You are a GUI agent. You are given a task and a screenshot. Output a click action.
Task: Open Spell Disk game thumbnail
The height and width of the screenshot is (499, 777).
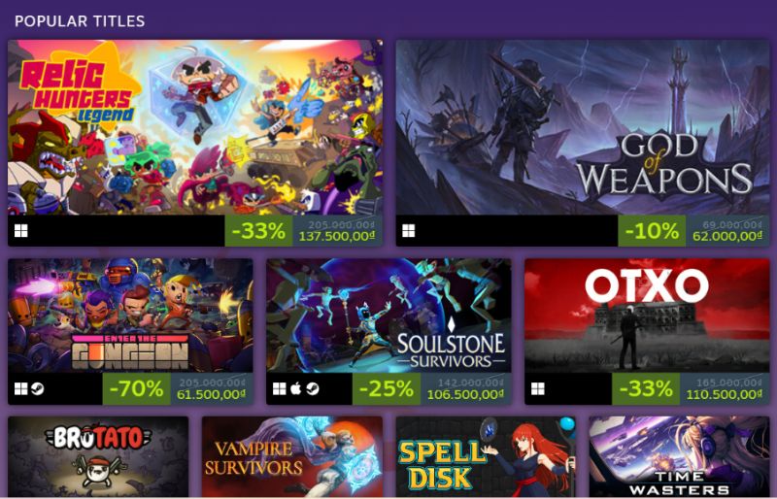click(x=487, y=457)
